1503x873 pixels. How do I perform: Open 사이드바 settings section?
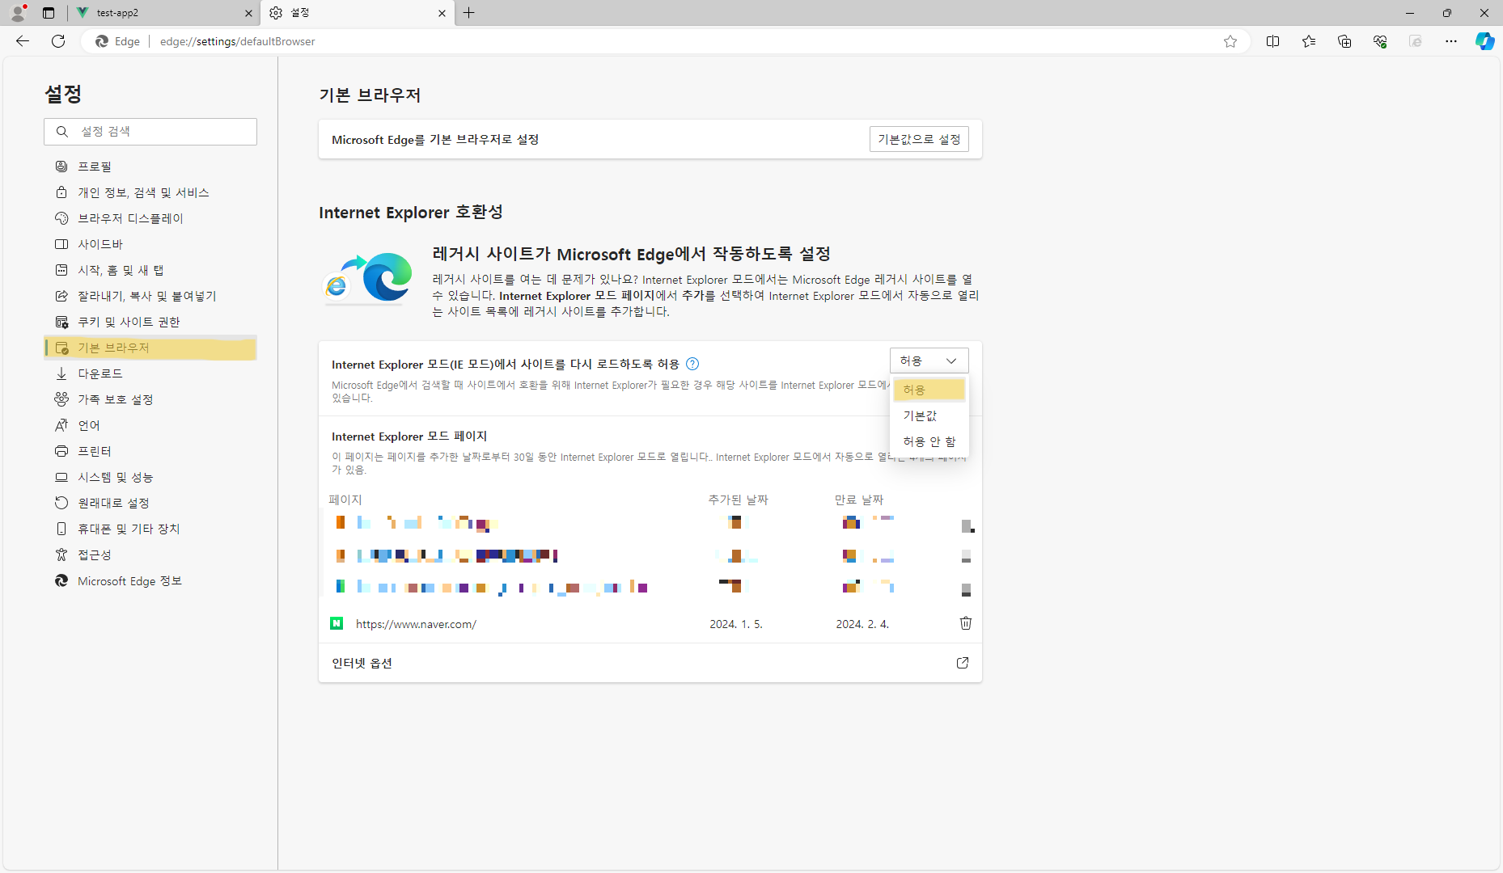click(x=150, y=244)
